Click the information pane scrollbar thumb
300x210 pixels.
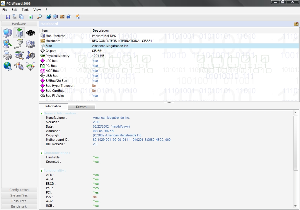(x=295, y=143)
